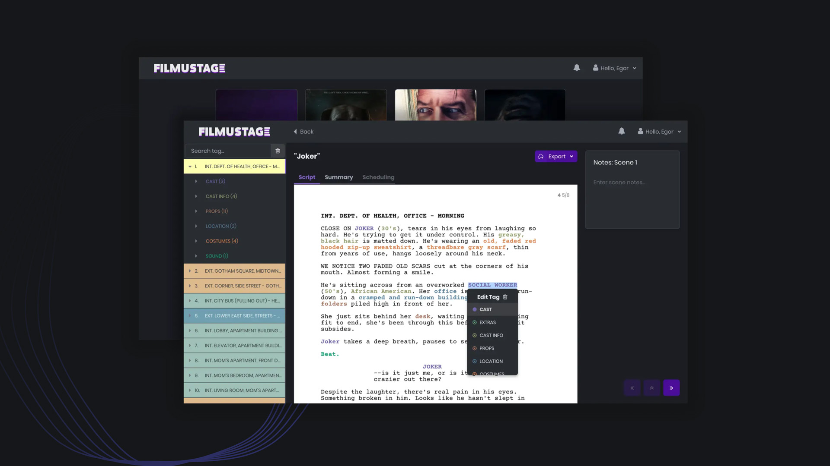Open the Hello, Egor account dropdown
This screenshot has height=466, width=830.
[659, 131]
